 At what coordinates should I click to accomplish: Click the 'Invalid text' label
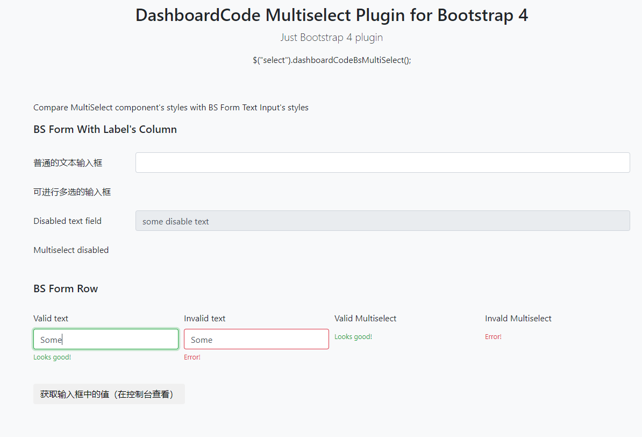pos(205,319)
